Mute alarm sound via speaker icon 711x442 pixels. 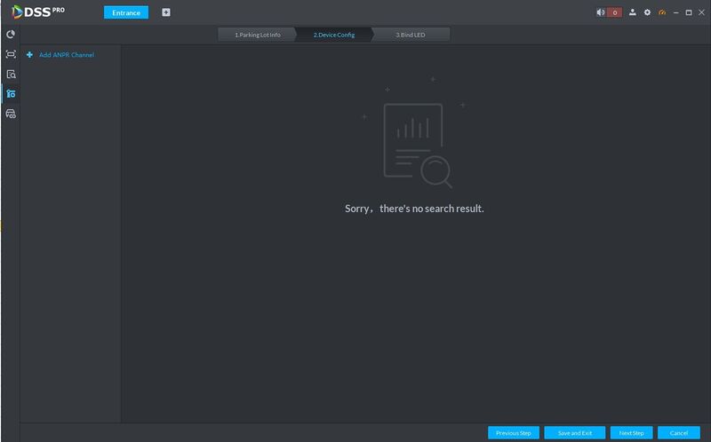601,12
